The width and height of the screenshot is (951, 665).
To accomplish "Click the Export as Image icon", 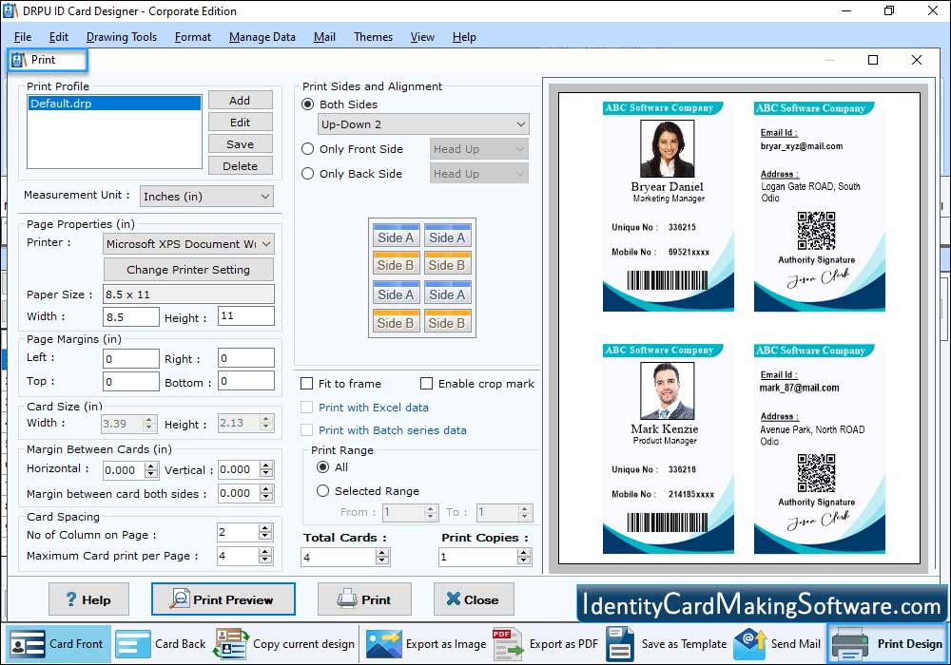I will 384,644.
